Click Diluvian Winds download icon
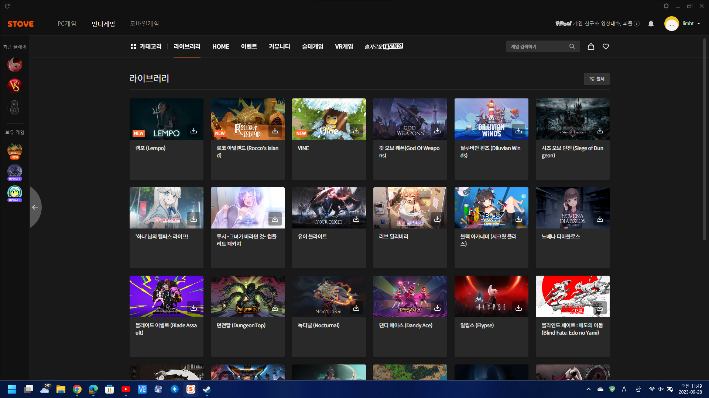 pyautogui.click(x=518, y=130)
